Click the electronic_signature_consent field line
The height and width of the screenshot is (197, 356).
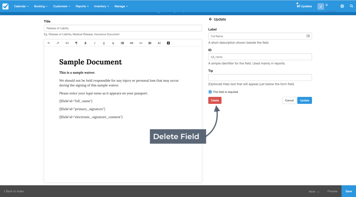point(91,117)
